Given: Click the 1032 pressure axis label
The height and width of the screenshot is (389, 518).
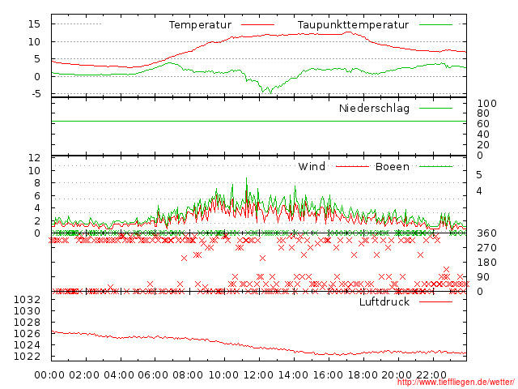Looking at the screenshot, I should (27, 300).
